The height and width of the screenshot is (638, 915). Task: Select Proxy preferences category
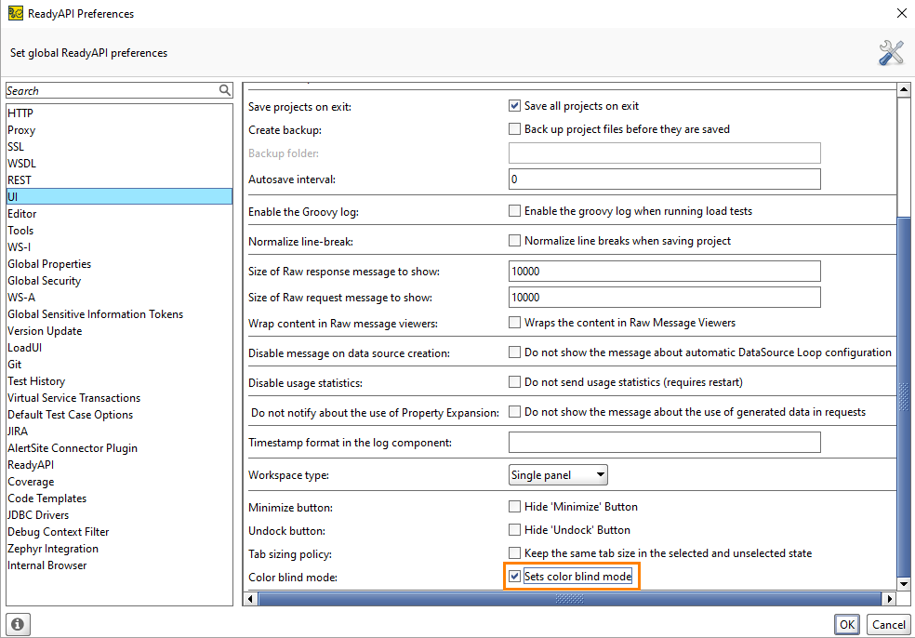(x=119, y=130)
